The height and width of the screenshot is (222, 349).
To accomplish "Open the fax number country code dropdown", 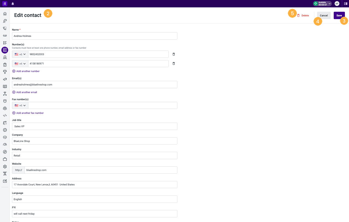I will tap(20, 105).
